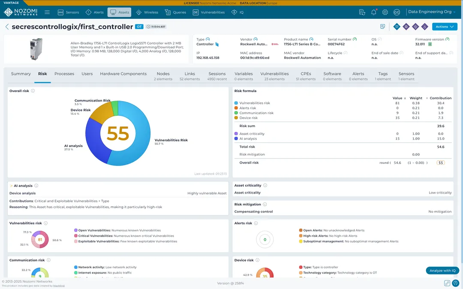Click the link icon at the bottom right

tap(447, 283)
